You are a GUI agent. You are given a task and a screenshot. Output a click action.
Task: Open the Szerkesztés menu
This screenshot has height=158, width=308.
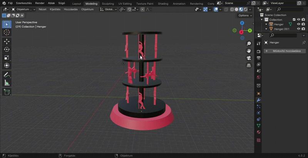click(24, 3)
